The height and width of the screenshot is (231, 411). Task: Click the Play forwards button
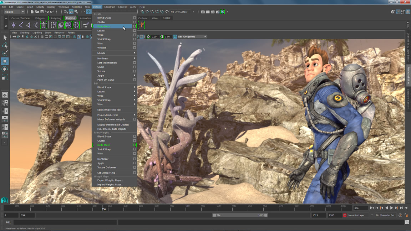392,208
